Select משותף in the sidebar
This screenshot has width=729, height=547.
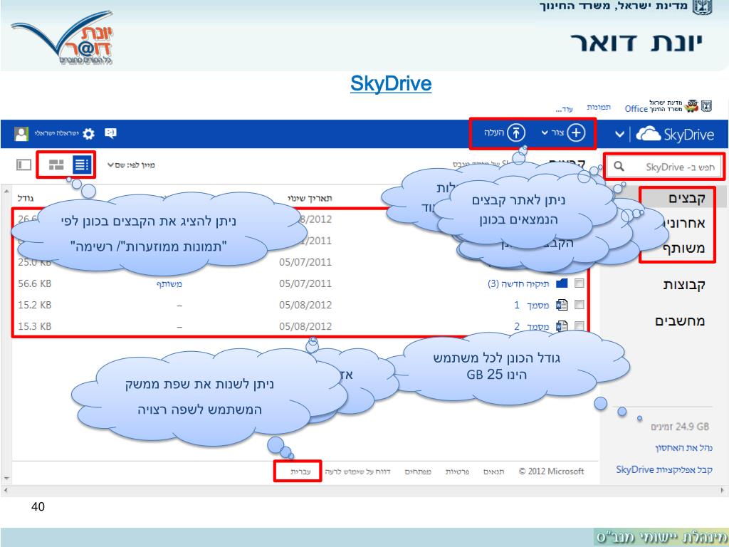[x=684, y=248]
